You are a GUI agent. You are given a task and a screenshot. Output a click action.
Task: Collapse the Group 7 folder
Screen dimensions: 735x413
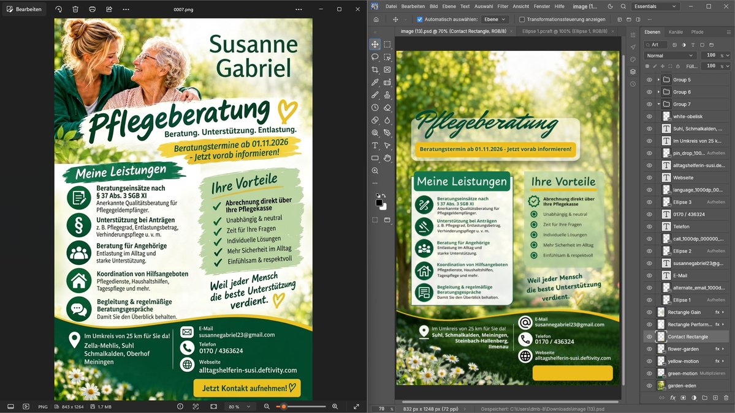[658, 104]
